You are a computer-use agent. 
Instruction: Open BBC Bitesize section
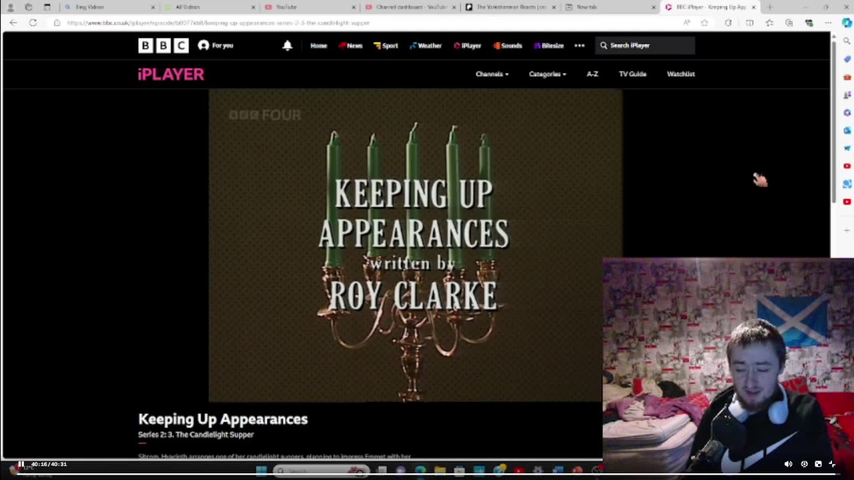[x=549, y=45]
